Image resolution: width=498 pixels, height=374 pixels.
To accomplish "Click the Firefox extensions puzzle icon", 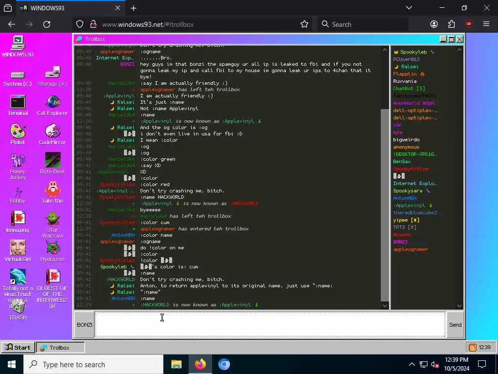I will (451, 24).
